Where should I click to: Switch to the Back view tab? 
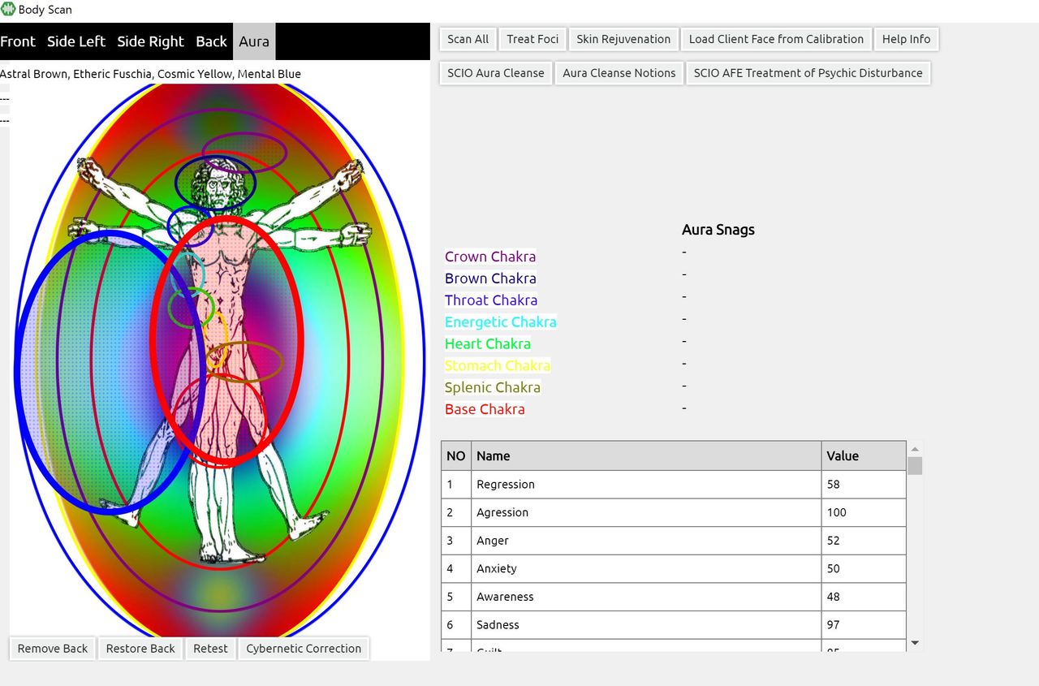pos(211,41)
